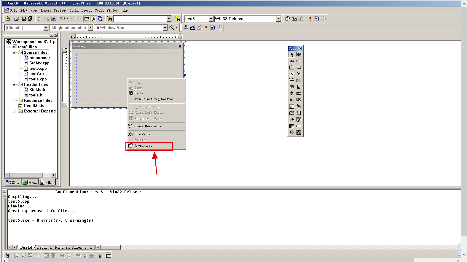Click the Window List toolbar icon
The height and width of the screenshot is (262, 467).
click(x=100, y=19)
